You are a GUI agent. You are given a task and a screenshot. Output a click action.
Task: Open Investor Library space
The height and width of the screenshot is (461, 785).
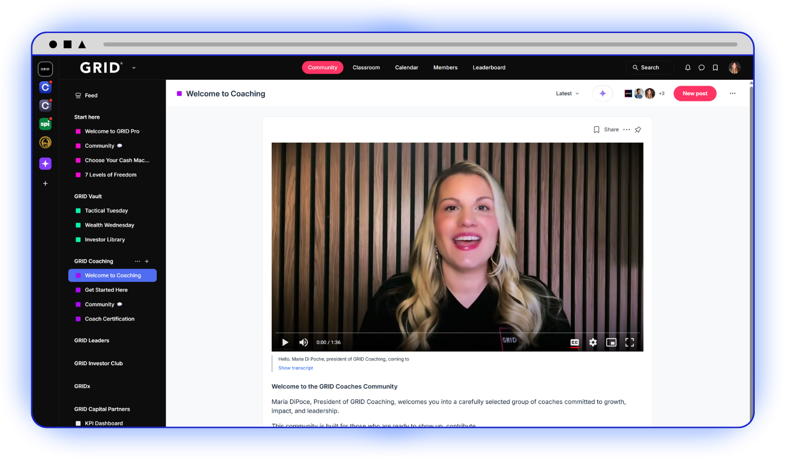point(112,239)
